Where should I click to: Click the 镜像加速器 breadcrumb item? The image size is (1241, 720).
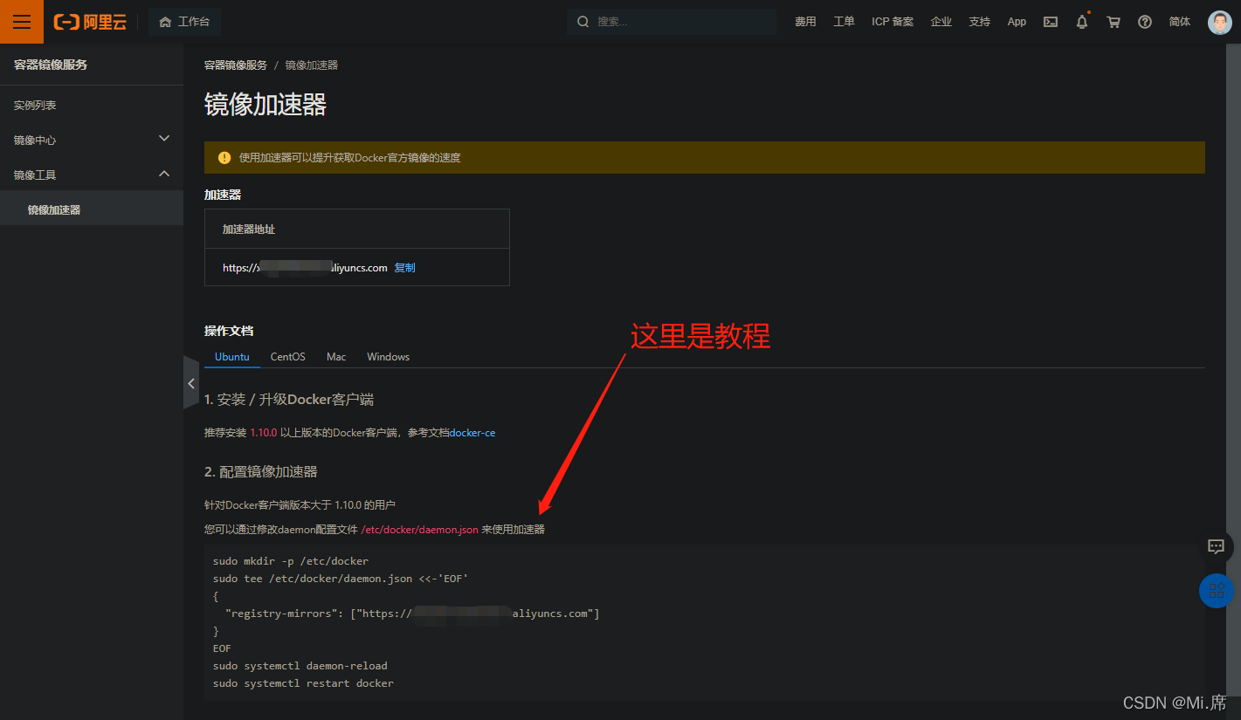(x=312, y=65)
